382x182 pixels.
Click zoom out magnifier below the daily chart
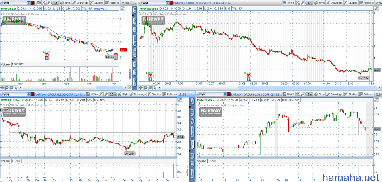(12, 88)
